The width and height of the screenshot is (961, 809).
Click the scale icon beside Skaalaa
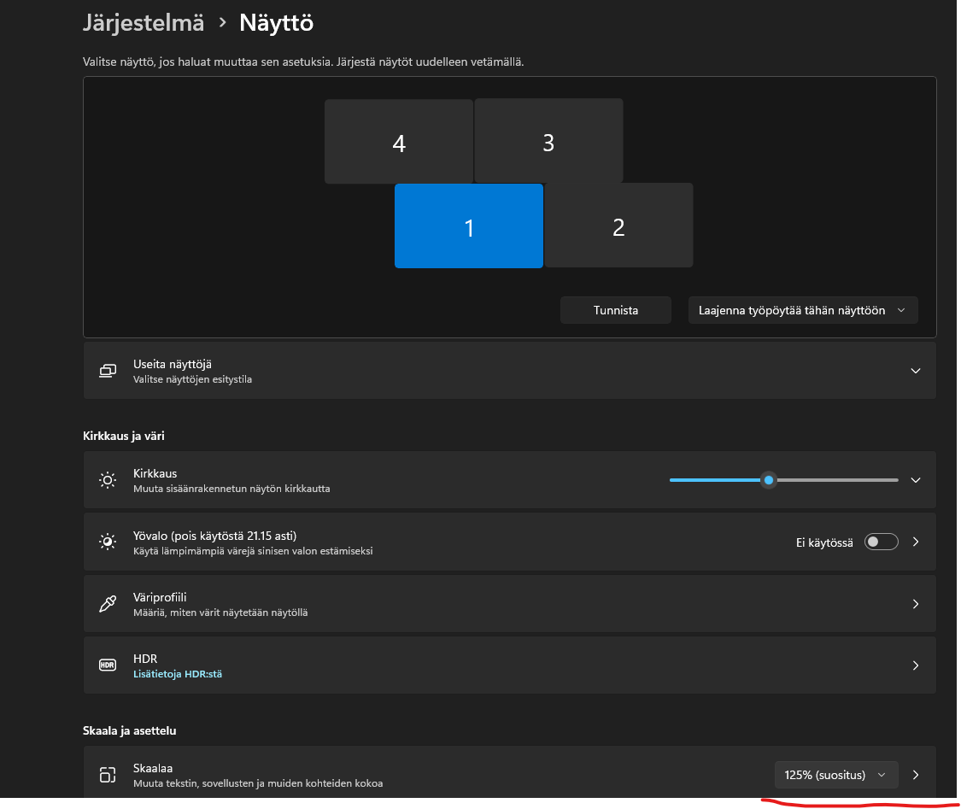pos(108,775)
